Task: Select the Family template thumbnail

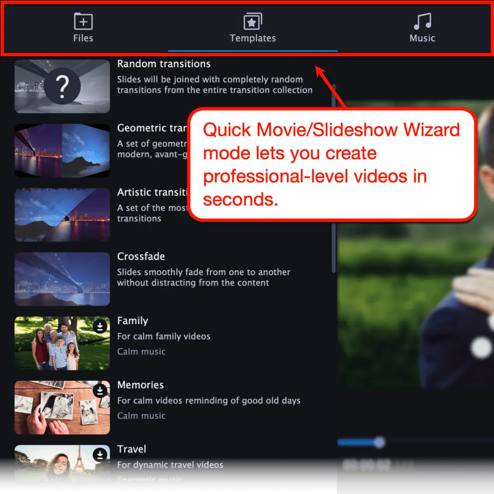Action: [x=62, y=343]
